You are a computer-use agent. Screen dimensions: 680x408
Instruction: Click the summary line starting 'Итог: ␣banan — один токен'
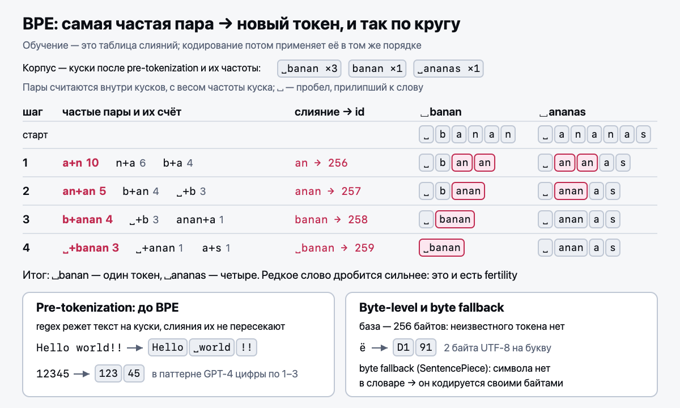click(270, 275)
